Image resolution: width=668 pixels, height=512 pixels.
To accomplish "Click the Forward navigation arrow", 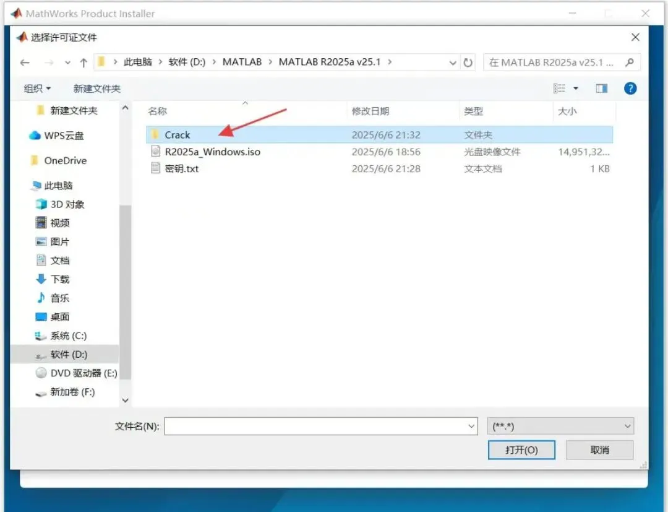I will 49,63.
